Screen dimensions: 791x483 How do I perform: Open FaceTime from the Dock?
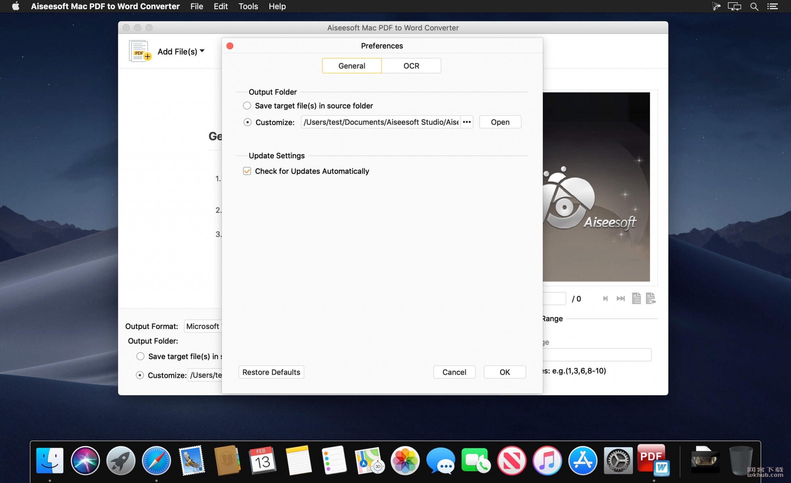pyautogui.click(x=476, y=460)
